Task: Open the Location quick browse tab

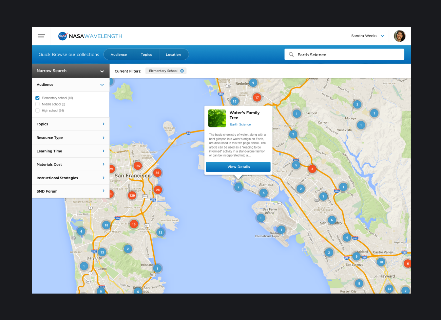Action: pos(173,55)
